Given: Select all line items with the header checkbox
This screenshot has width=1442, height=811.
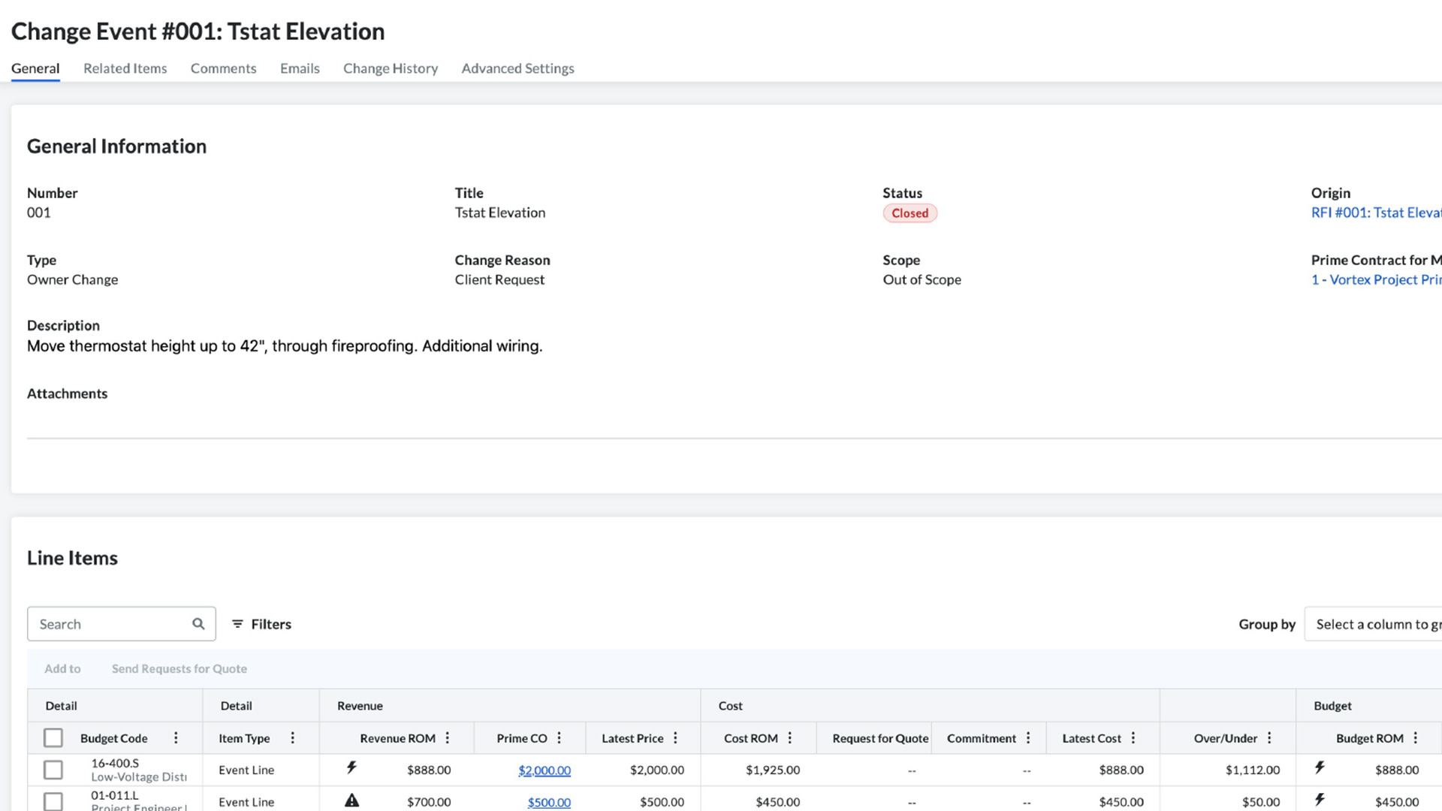Looking at the screenshot, I should [x=53, y=737].
